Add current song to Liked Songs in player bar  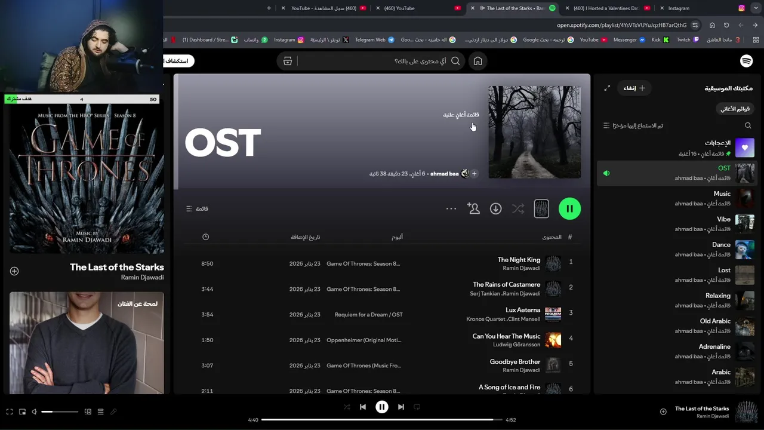[x=663, y=411]
